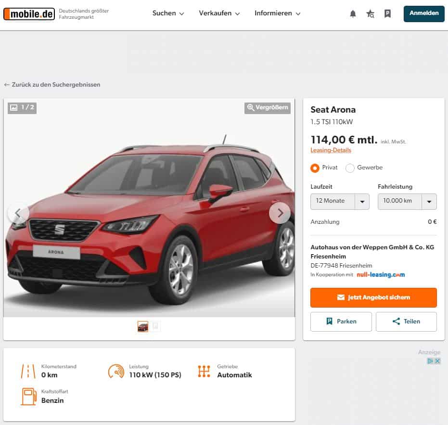Select the Privat radio option
Screen dimensions: 448x425
(315, 168)
